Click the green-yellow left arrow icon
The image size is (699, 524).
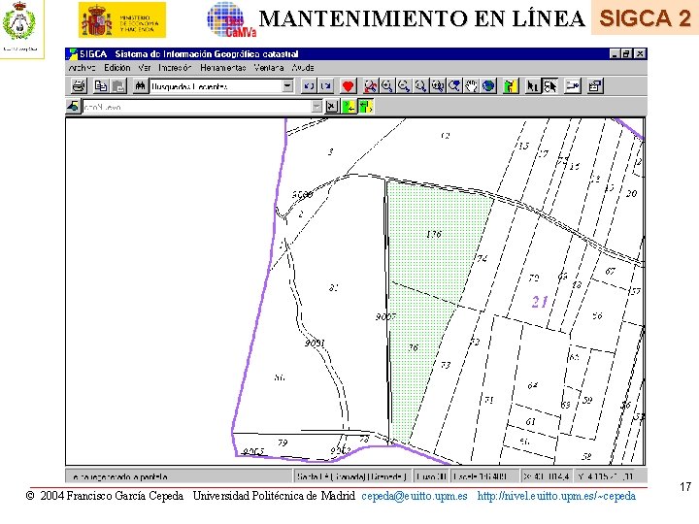pyautogui.click(x=349, y=107)
